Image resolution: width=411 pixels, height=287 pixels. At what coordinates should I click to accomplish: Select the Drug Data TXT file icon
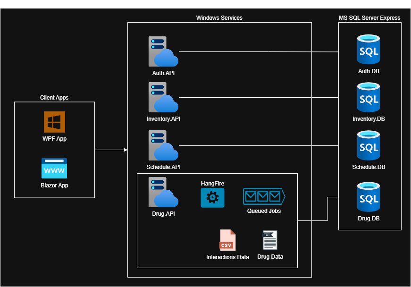pos(270,240)
